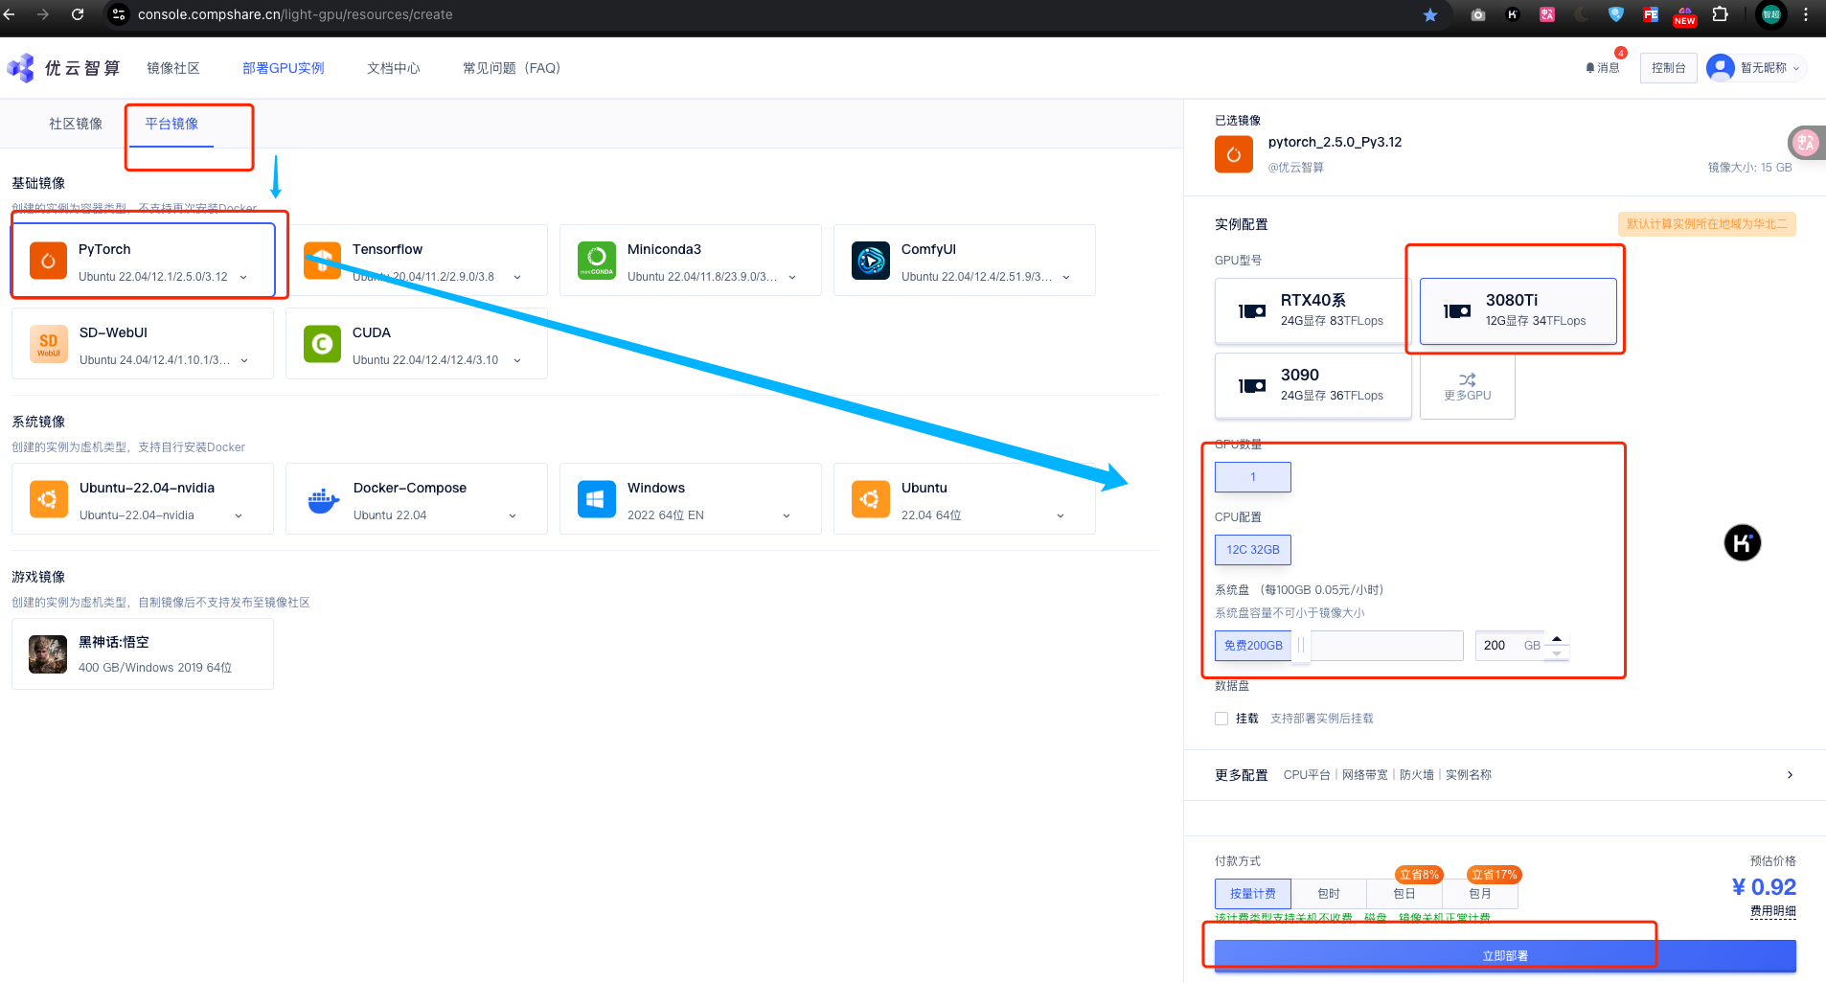
Task: Click the 优云智算 logo
Action: pyautogui.click(x=63, y=68)
